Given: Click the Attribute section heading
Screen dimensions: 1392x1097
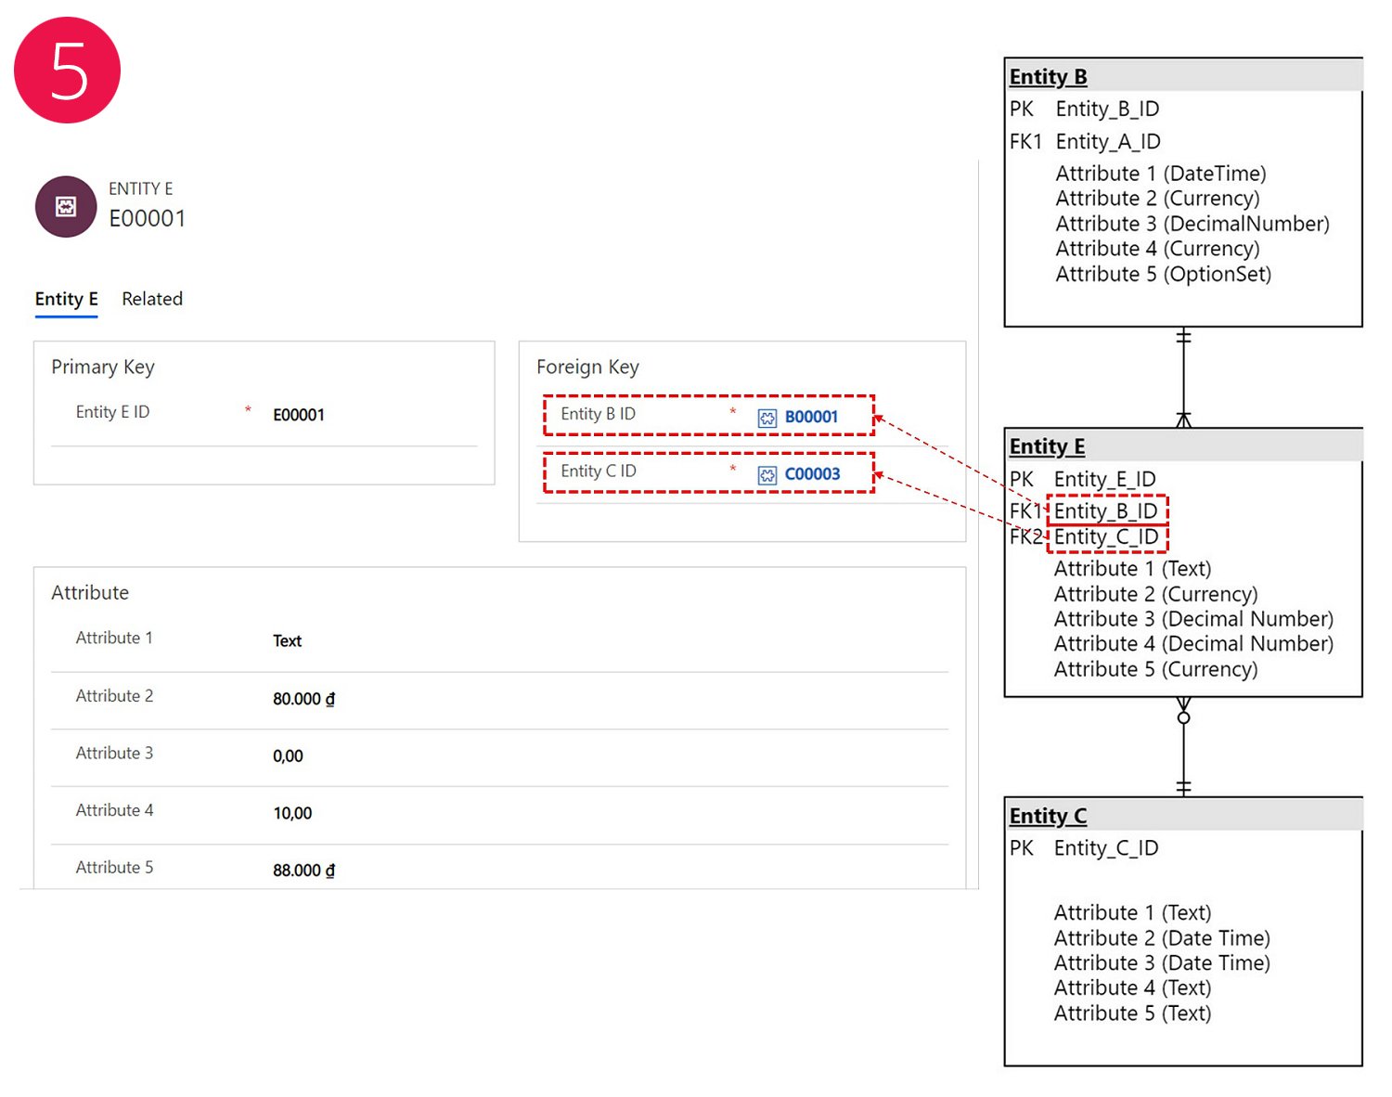Looking at the screenshot, I should (90, 593).
